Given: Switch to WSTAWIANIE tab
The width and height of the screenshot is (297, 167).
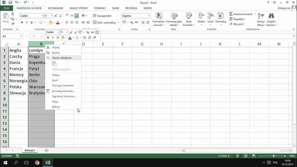Looking at the screenshot, I should click(x=55, y=8).
